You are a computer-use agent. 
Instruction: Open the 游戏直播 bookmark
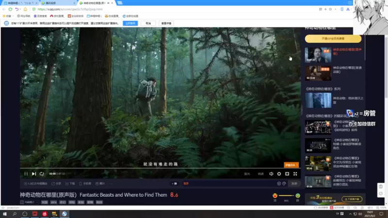57,16
